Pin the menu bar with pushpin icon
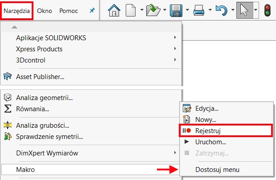Image resolution: width=276 pixels, height=180 pixels. (x=92, y=11)
